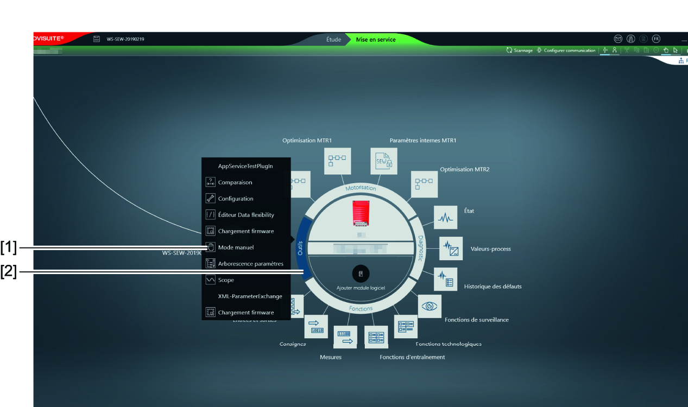Click the Consignes tile icon

coord(315,326)
